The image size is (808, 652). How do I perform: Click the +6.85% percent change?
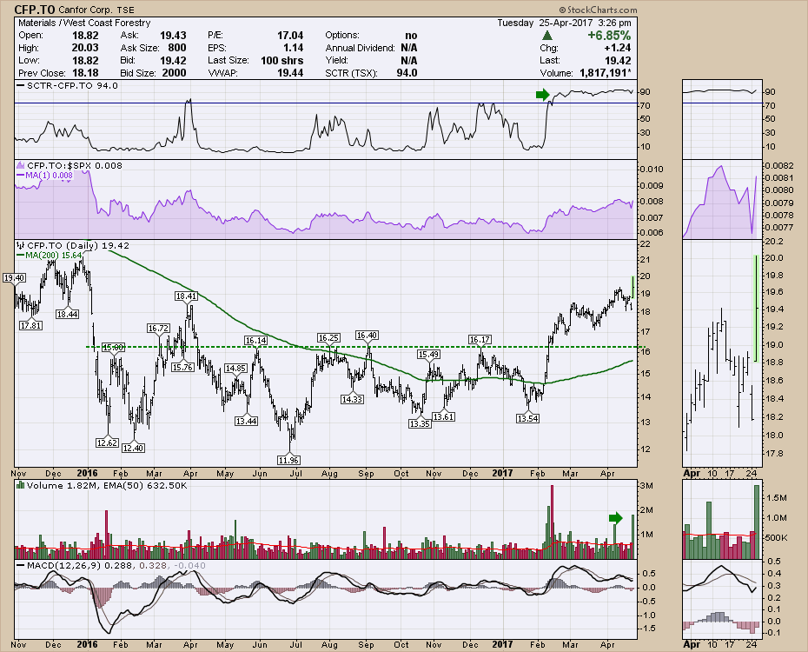coord(609,36)
